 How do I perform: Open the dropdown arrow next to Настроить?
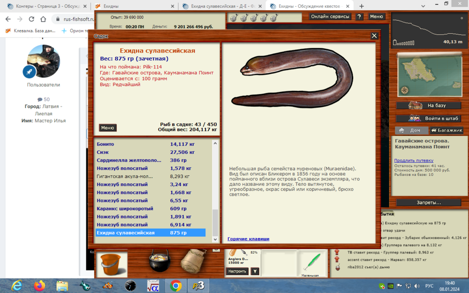point(255,271)
